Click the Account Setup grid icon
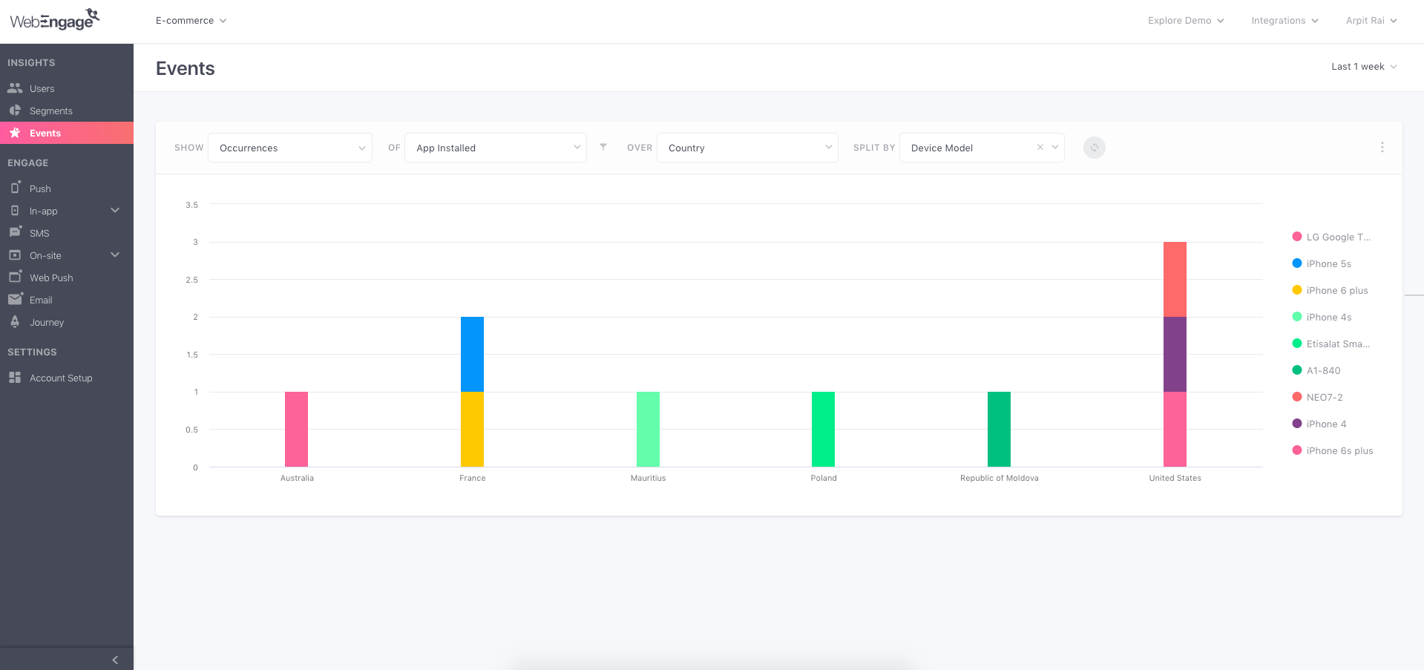Screen dimensions: 1424x670 (x=15, y=377)
